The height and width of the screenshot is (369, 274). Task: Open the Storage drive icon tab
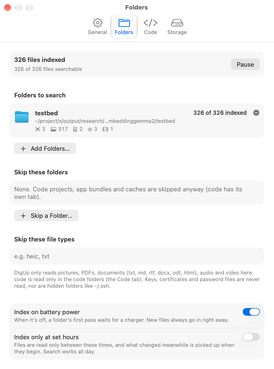coord(177,23)
